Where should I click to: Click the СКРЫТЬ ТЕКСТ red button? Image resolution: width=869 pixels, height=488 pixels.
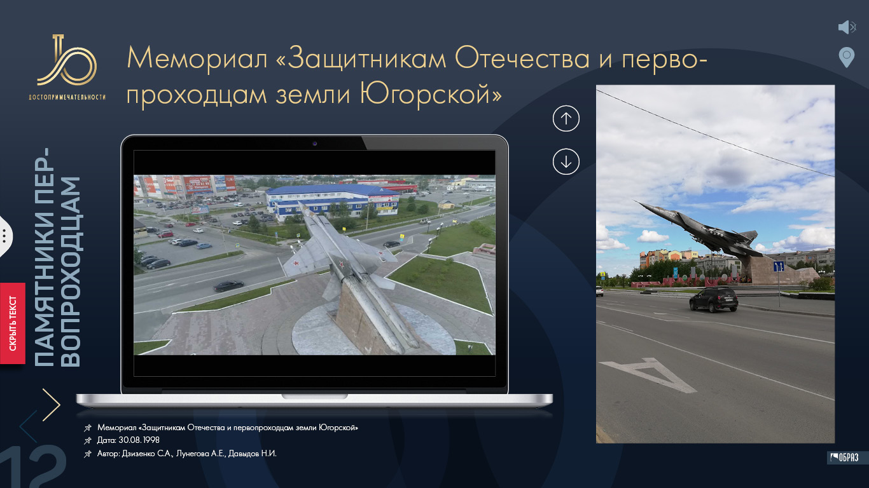12,323
